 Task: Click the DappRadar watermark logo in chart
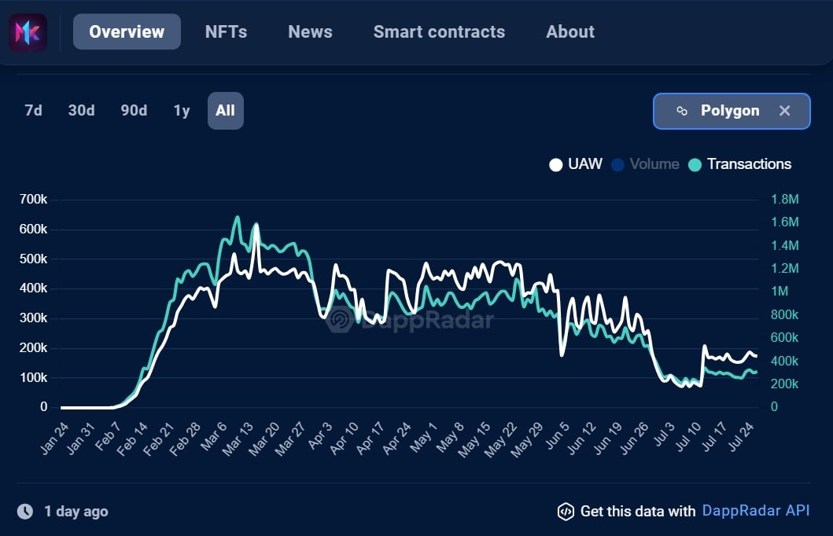point(340,320)
